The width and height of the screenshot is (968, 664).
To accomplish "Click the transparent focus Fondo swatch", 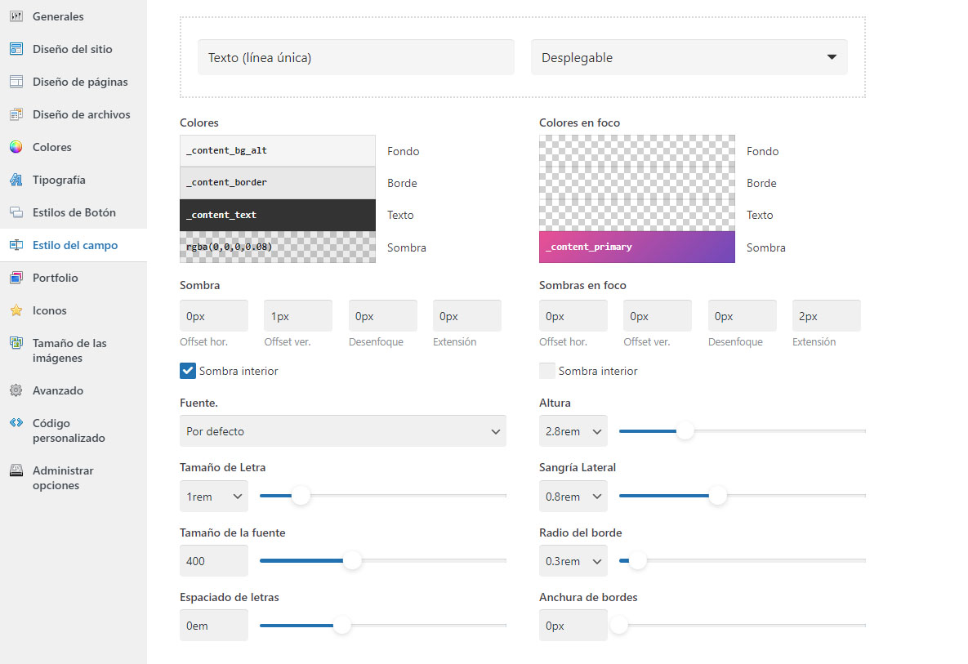I will tap(636, 150).
